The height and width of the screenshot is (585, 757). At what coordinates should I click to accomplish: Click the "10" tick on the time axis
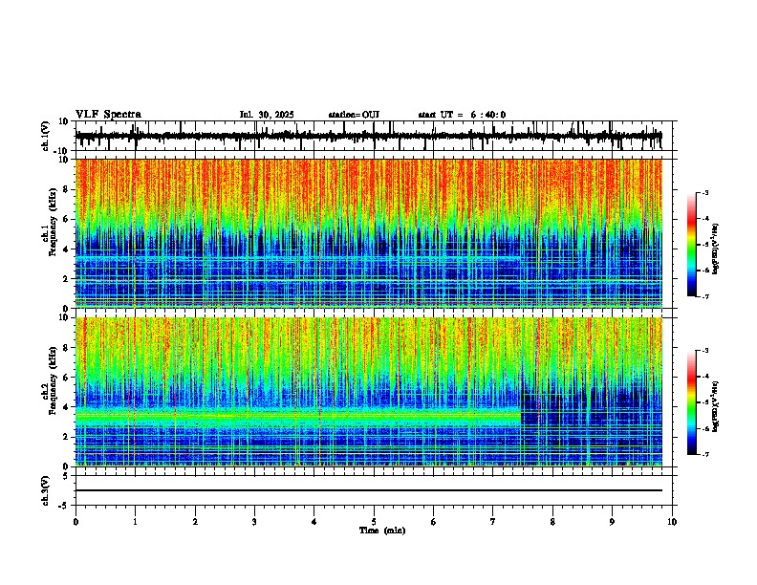(x=672, y=522)
